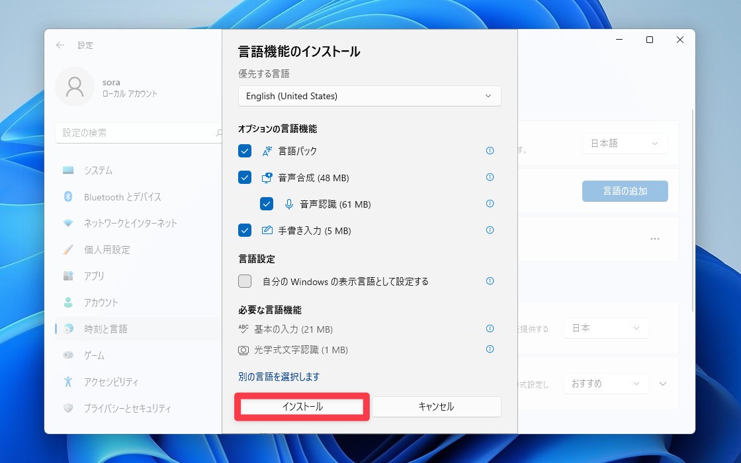Click the network Wi-Fi icon in sidebar
This screenshot has width=741, height=463.
[x=68, y=223]
